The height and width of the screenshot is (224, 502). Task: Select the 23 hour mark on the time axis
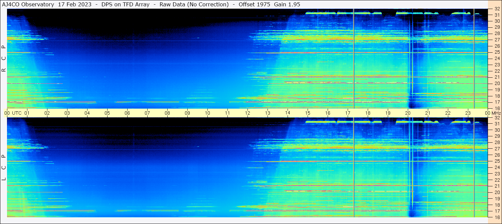[x=468, y=113]
